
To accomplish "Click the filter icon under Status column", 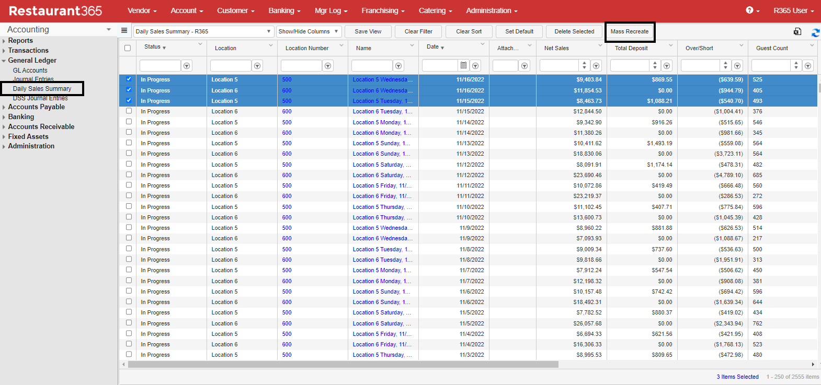I will coord(187,66).
